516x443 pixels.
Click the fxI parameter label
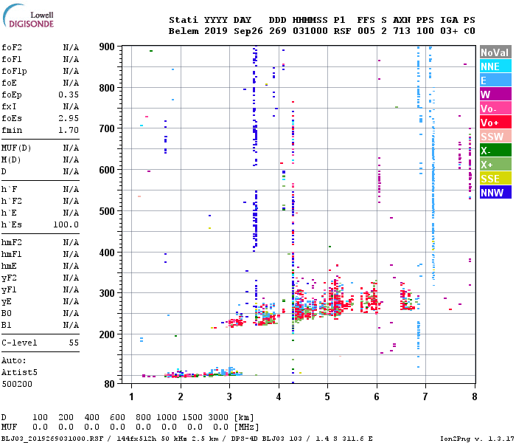9,106
